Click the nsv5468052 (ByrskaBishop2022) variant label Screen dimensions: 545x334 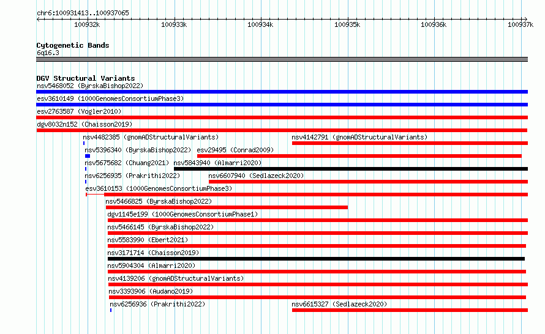[x=90, y=86]
